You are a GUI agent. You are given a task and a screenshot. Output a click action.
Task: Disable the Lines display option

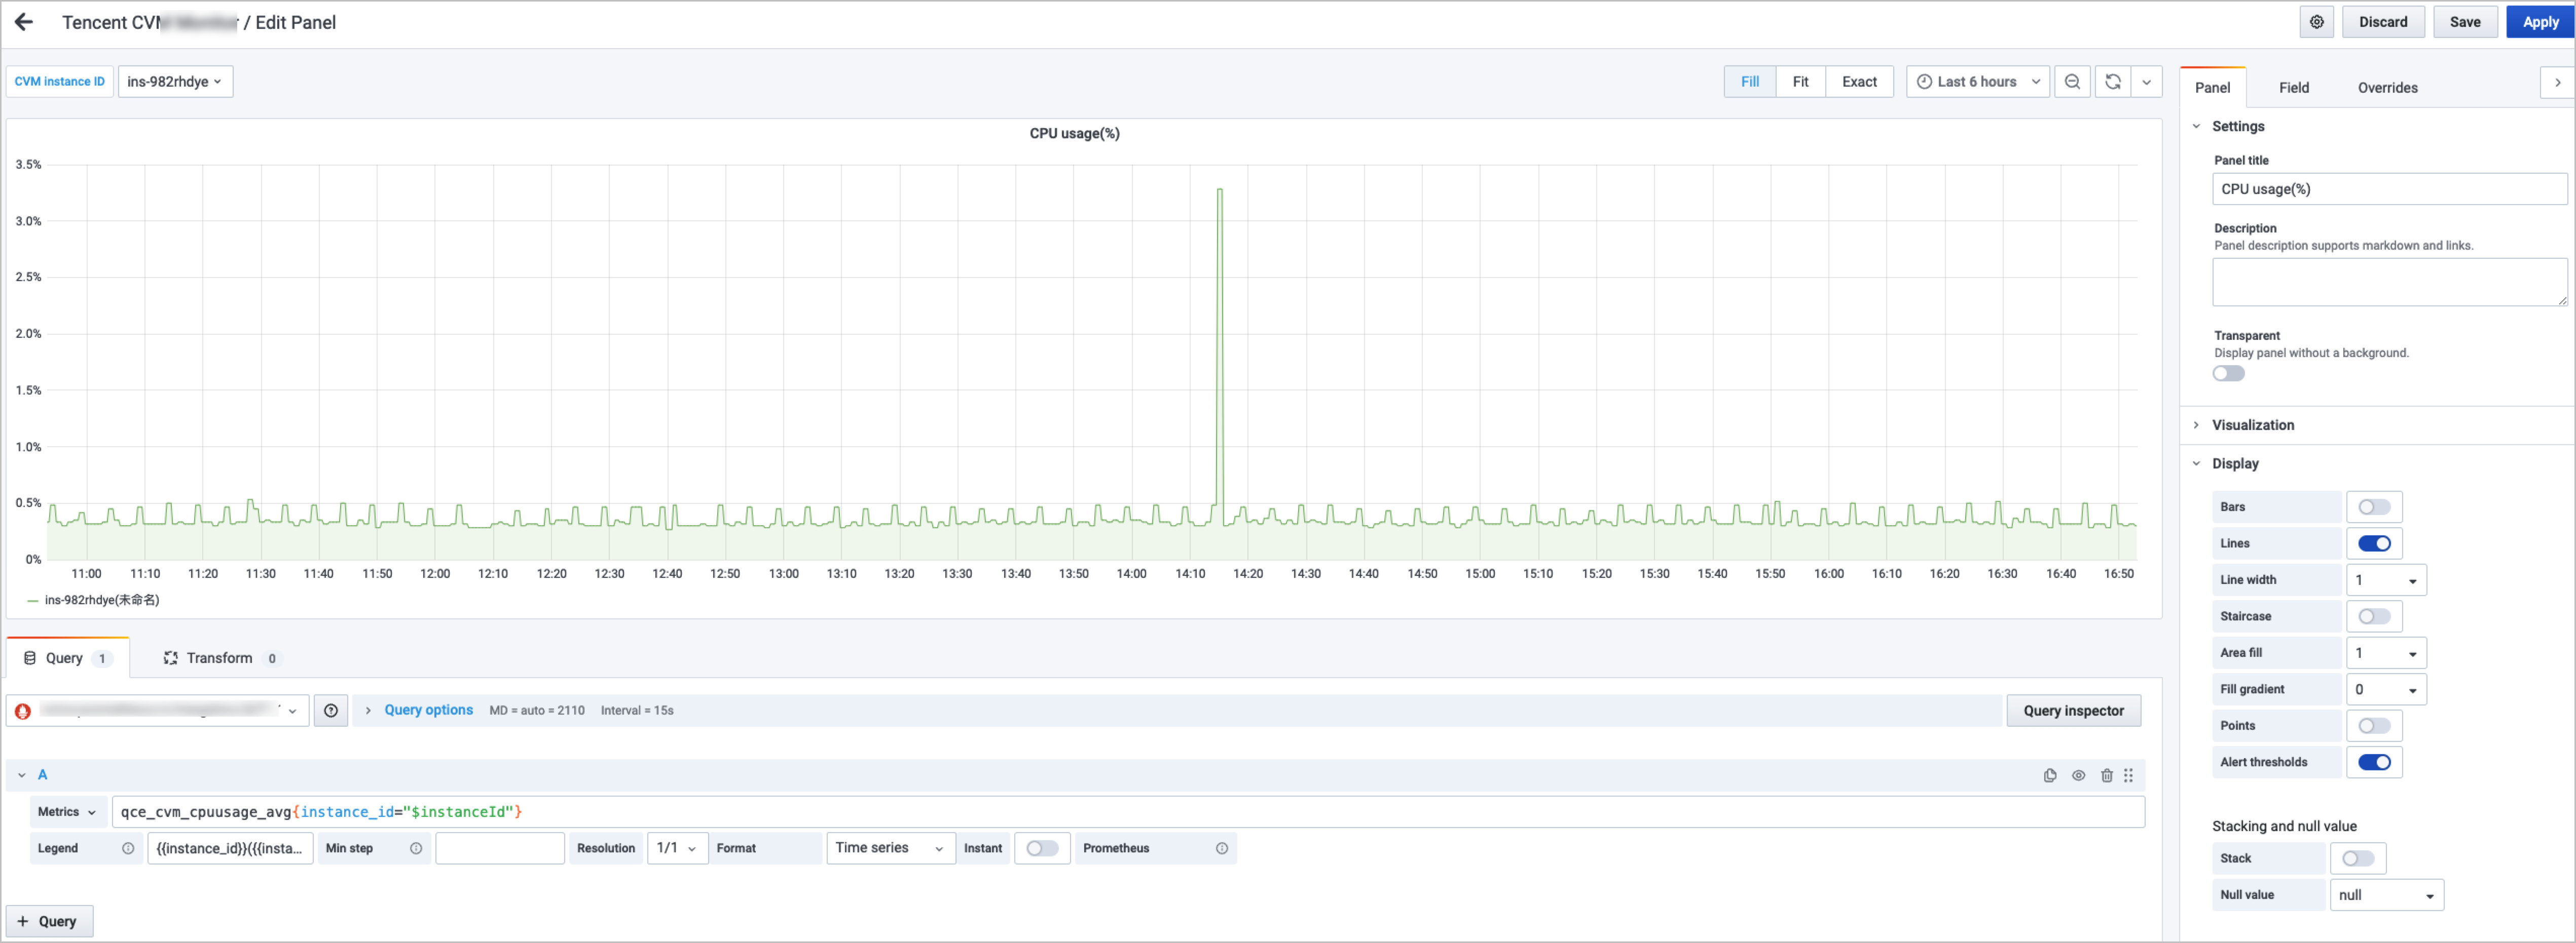pos(2376,542)
